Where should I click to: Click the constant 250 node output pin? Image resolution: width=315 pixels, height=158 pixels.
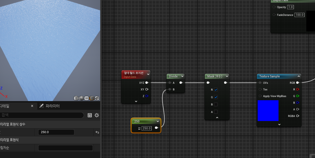pyautogui.click(x=157, y=128)
